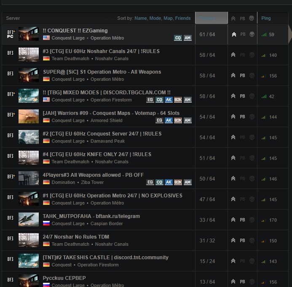
Task: Click the Caspian Border jet thumbnail
Action: pyautogui.click(x=29, y=220)
